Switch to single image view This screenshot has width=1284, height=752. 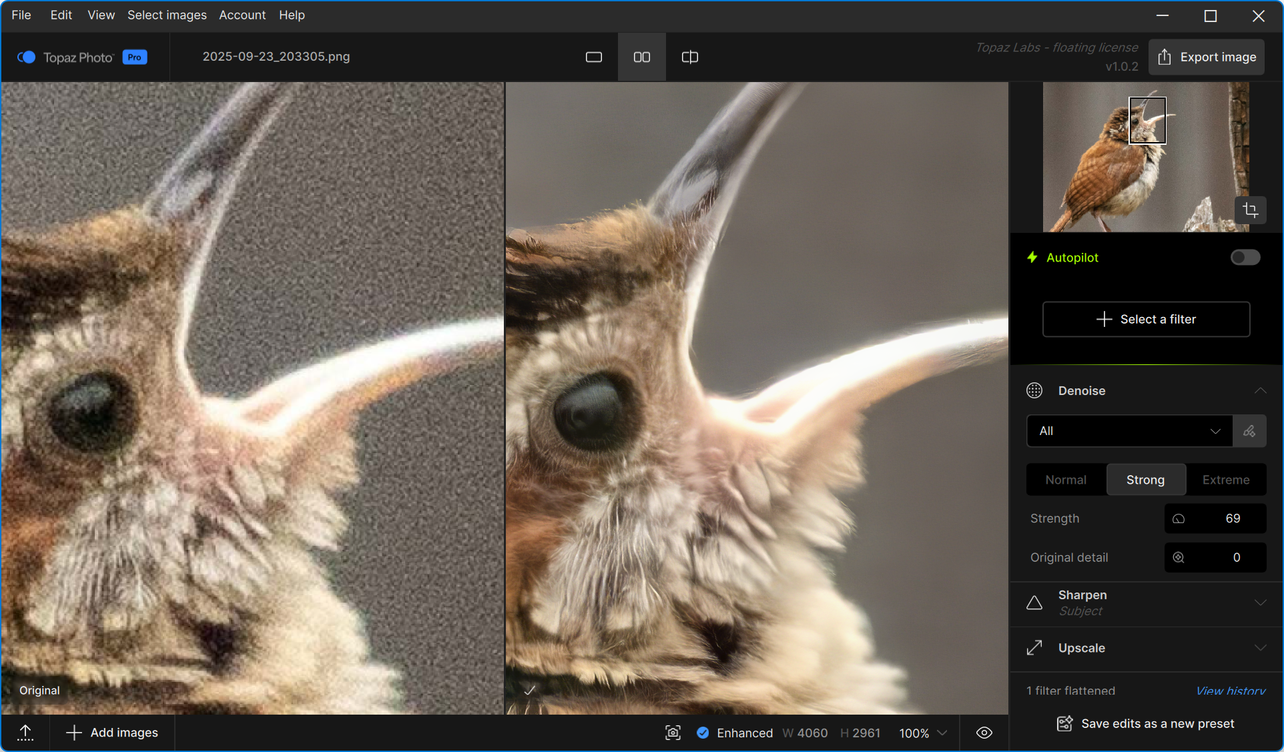593,57
